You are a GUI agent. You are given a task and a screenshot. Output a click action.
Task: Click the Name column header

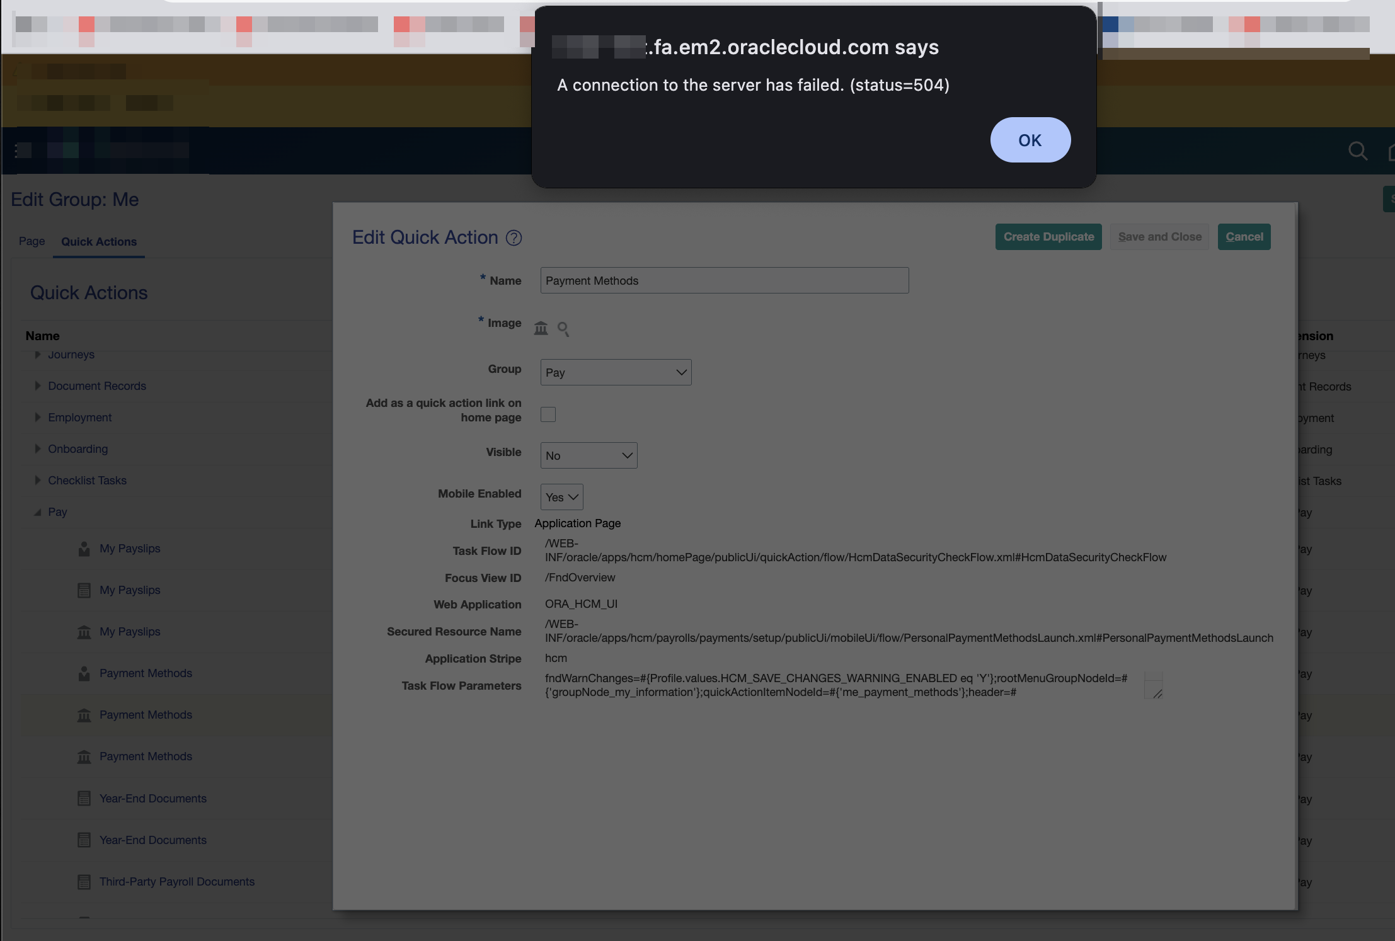click(x=42, y=336)
